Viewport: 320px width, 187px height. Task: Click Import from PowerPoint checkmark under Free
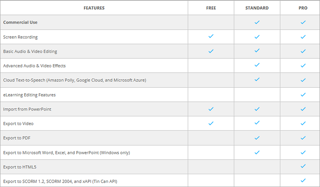pyautogui.click(x=211, y=109)
